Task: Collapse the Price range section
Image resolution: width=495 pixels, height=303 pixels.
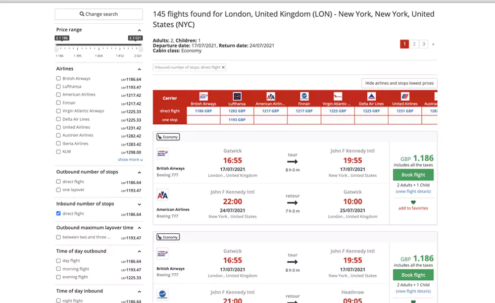Action: pyautogui.click(x=139, y=29)
